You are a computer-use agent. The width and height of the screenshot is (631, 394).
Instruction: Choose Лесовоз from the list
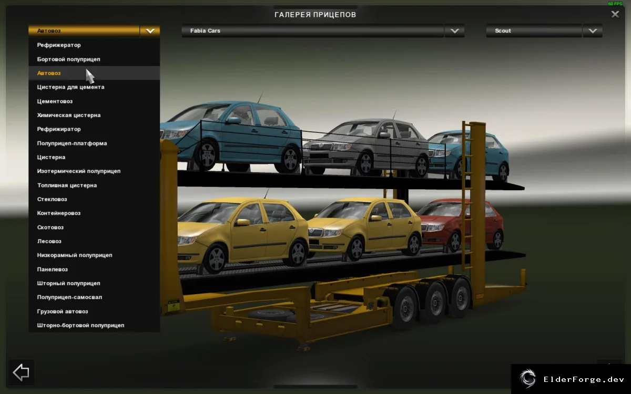coord(94,241)
